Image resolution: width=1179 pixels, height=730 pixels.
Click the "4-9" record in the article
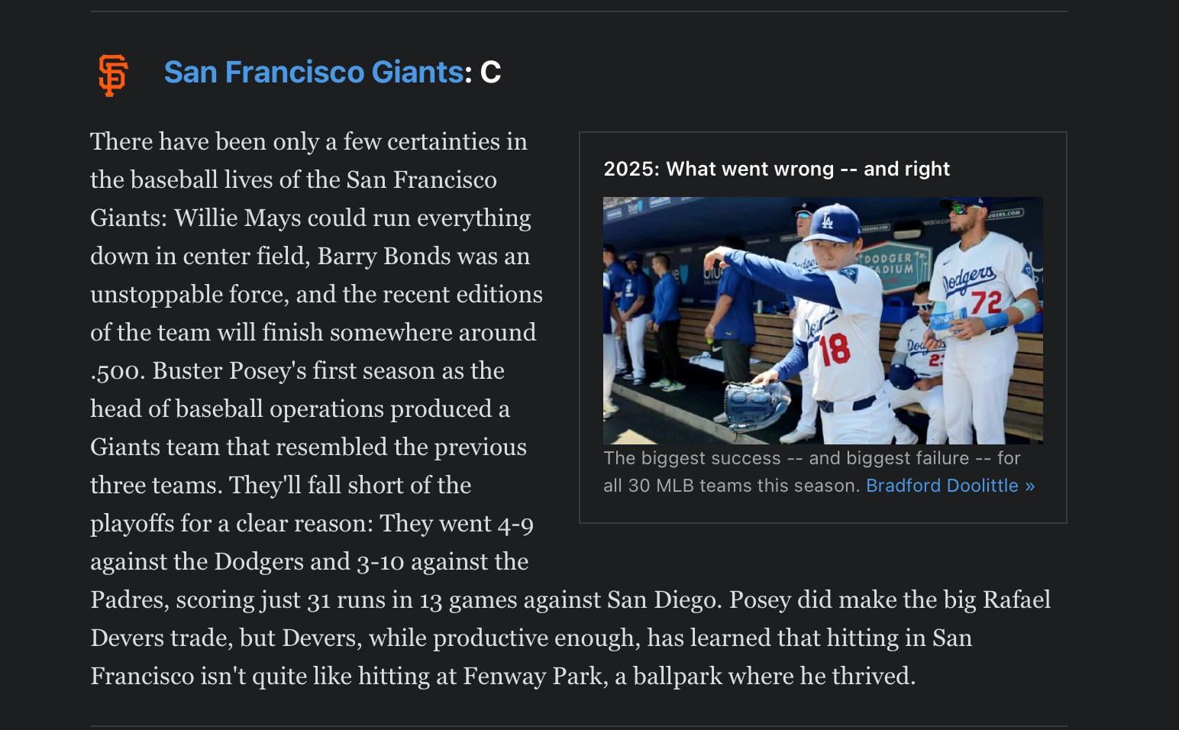515,524
